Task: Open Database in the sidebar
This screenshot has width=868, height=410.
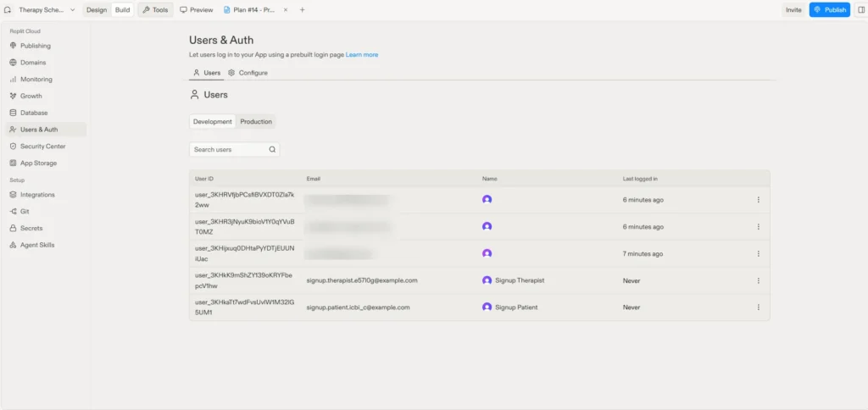Action: pyautogui.click(x=46, y=113)
